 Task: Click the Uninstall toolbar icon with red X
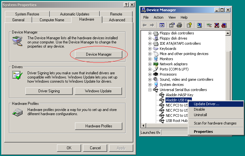point(217,25)
